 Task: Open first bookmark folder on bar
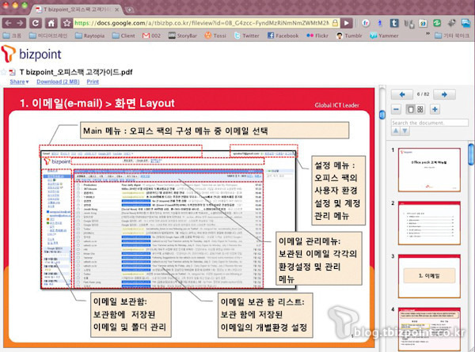(12, 36)
